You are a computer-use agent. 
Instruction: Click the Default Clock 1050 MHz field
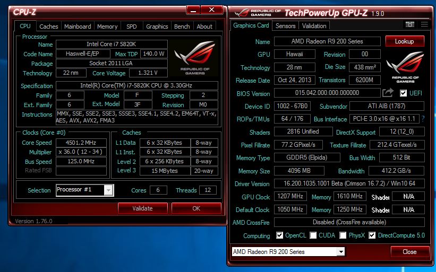[290, 209]
